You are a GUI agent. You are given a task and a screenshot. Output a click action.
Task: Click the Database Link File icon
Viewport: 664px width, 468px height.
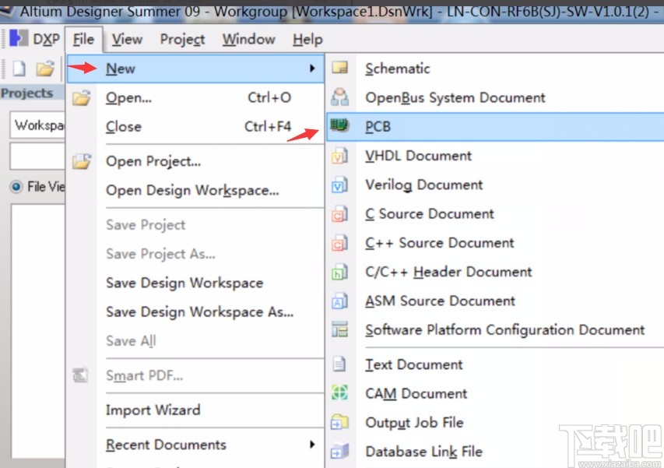click(x=339, y=451)
